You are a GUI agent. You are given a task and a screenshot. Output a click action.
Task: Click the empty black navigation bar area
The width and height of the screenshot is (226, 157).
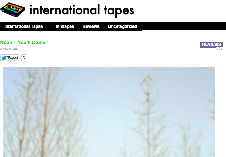click(x=183, y=26)
